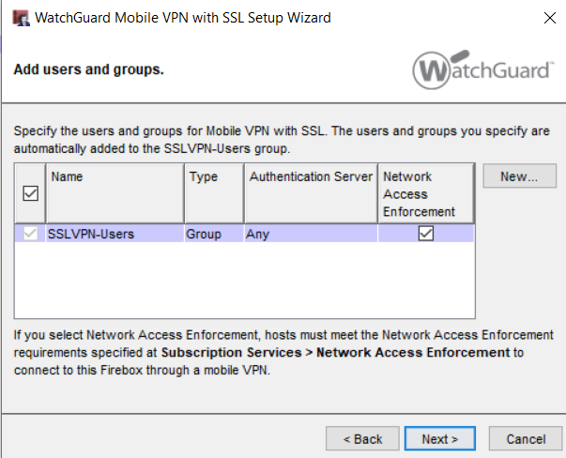566x458 pixels.
Task: Click the Group type cell
Action: [214, 234]
